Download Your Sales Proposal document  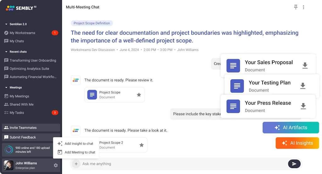[x=305, y=66]
